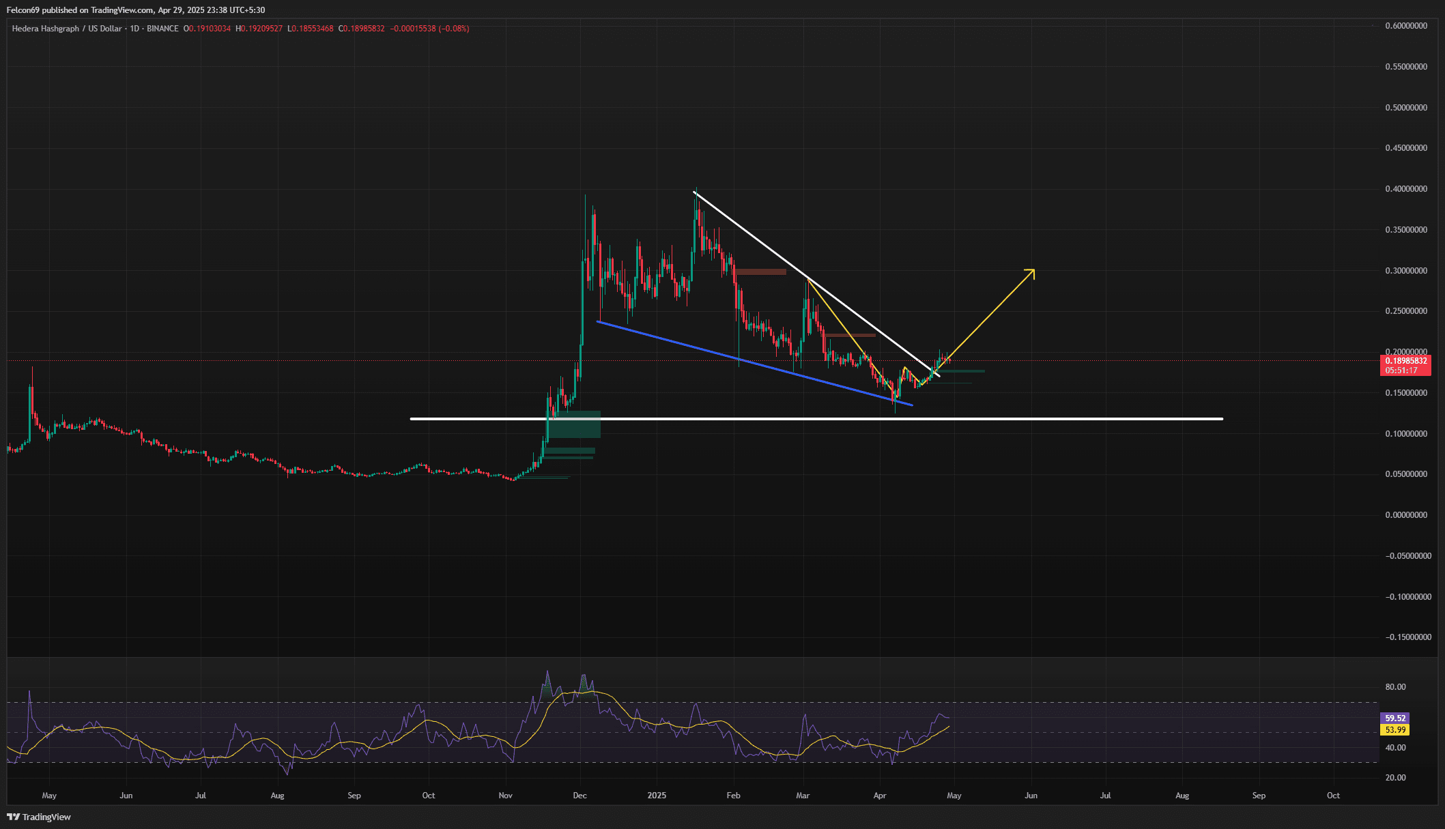1445x829 pixels.
Task: Click the red current price label 0.18985832
Action: (1405, 361)
